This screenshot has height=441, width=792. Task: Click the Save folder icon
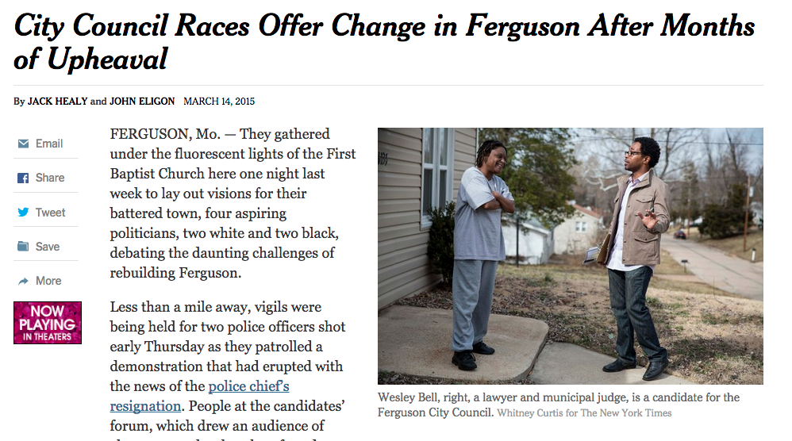point(23,247)
